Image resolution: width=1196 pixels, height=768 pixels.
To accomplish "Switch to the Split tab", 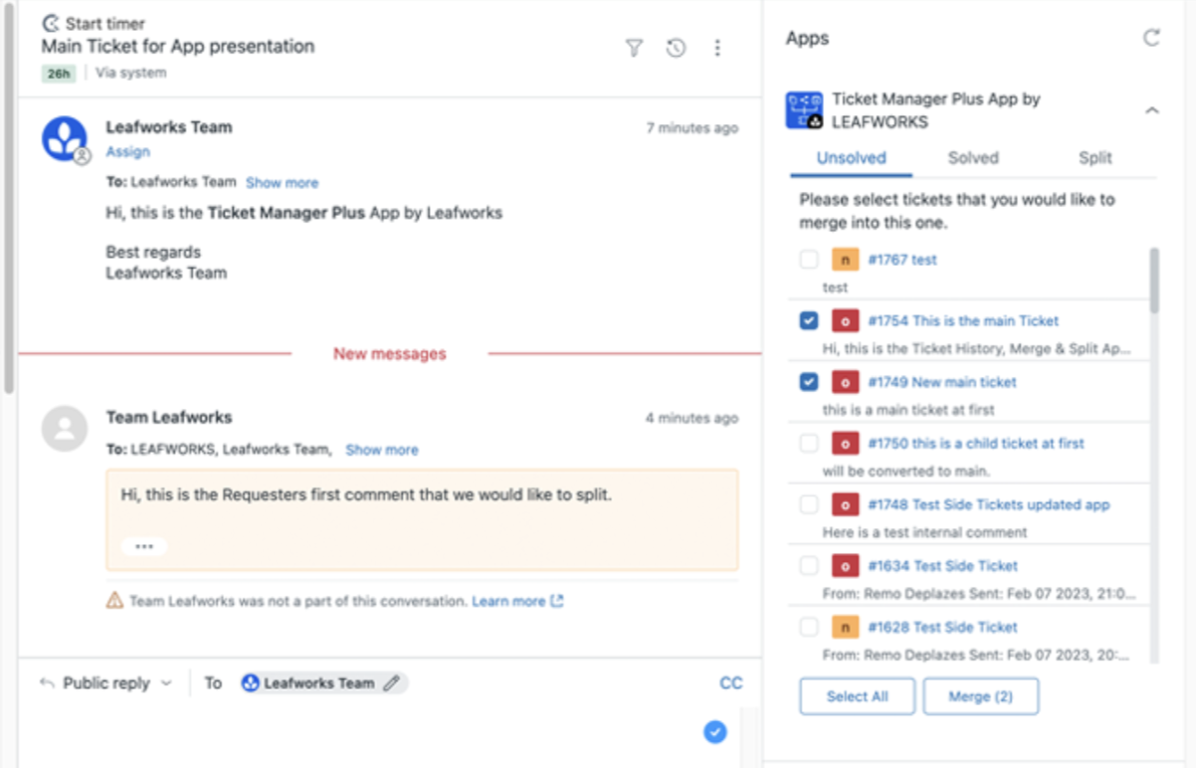I will pos(1095,158).
